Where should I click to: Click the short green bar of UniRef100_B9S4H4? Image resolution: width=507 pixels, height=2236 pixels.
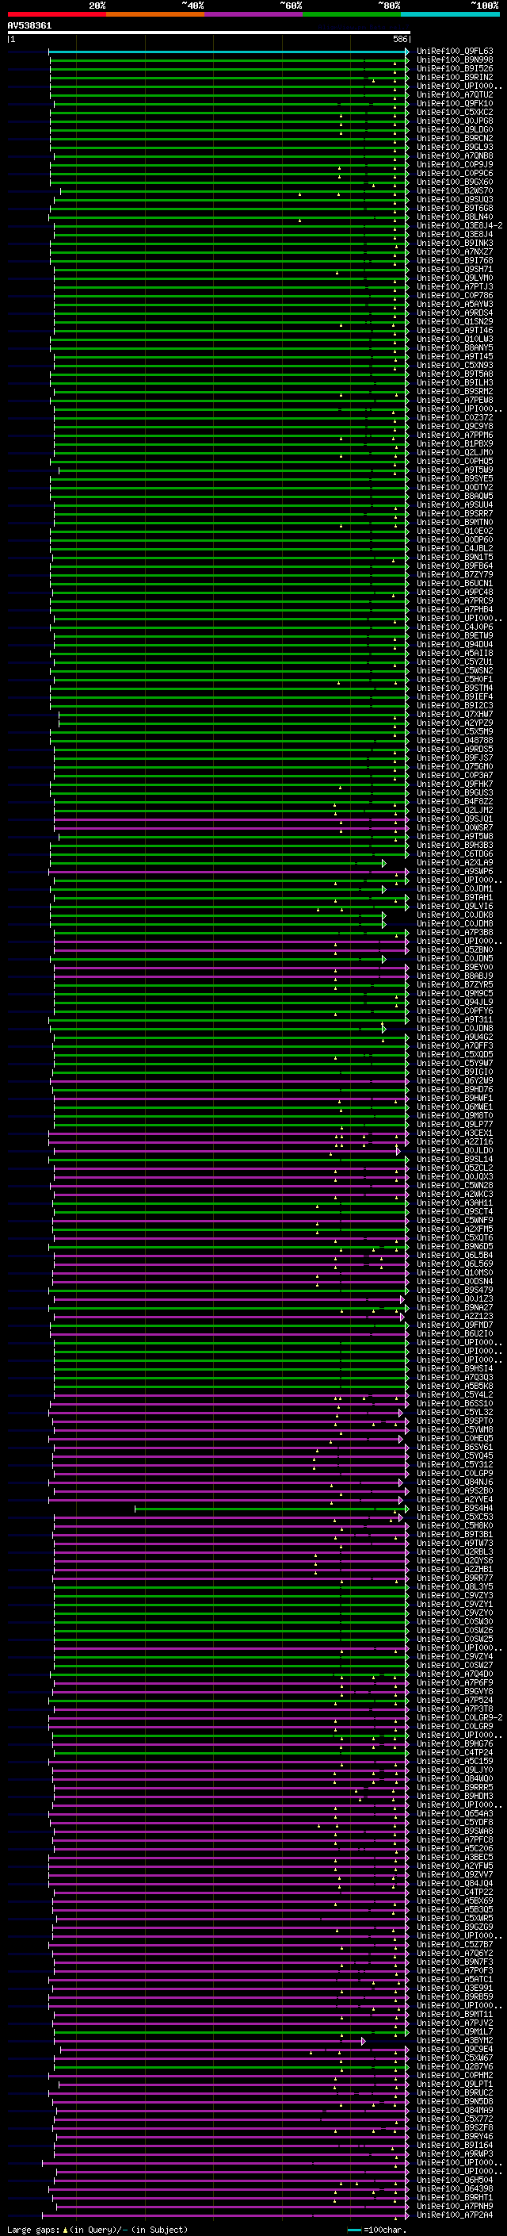click(271, 1509)
